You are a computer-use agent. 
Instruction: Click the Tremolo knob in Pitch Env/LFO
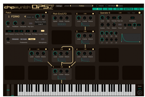point(67,18)
